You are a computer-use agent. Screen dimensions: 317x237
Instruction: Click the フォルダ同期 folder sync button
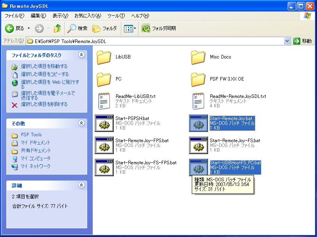[158, 28]
